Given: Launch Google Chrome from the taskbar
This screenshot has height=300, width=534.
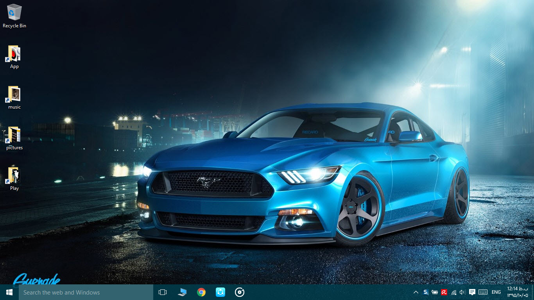Looking at the screenshot, I should click(201, 292).
